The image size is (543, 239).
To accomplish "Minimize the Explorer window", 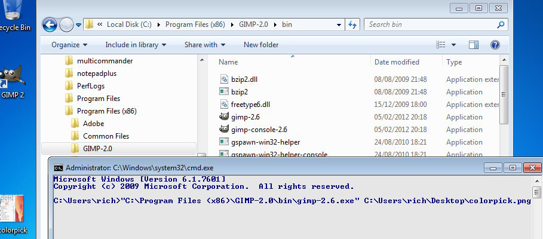I will point(459,8).
